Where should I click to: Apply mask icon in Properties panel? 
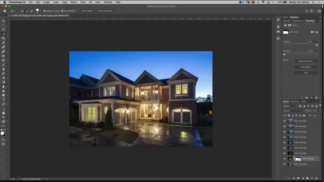(x=306, y=97)
